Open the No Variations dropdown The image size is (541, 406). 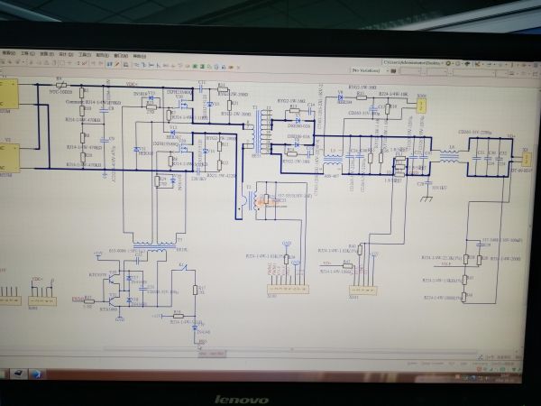pyautogui.click(x=368, y=70)
